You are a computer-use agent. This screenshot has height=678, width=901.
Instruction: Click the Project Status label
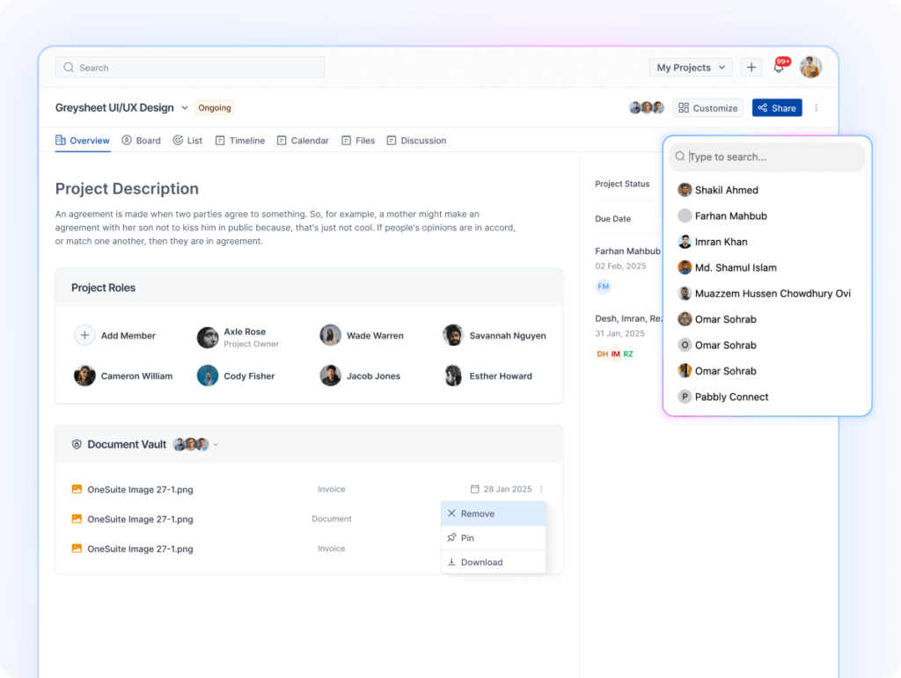pyautogui.click(x=622, y=184)
